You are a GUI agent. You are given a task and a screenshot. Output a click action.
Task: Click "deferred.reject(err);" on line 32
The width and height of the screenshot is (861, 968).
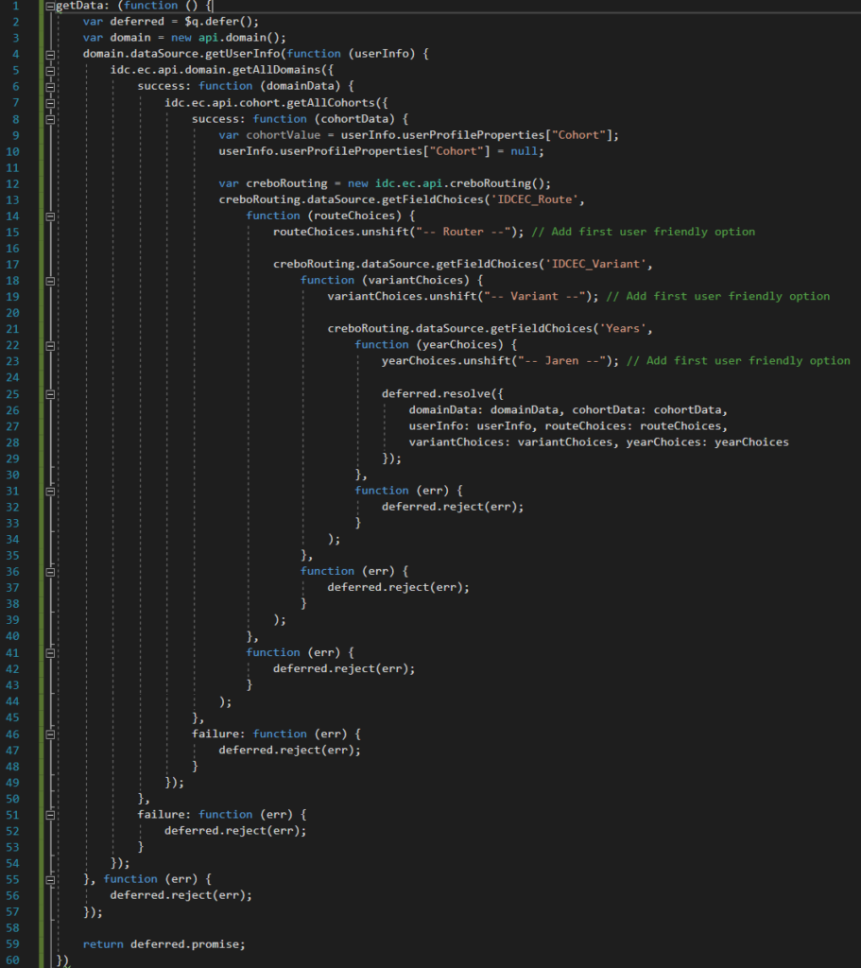453,507
